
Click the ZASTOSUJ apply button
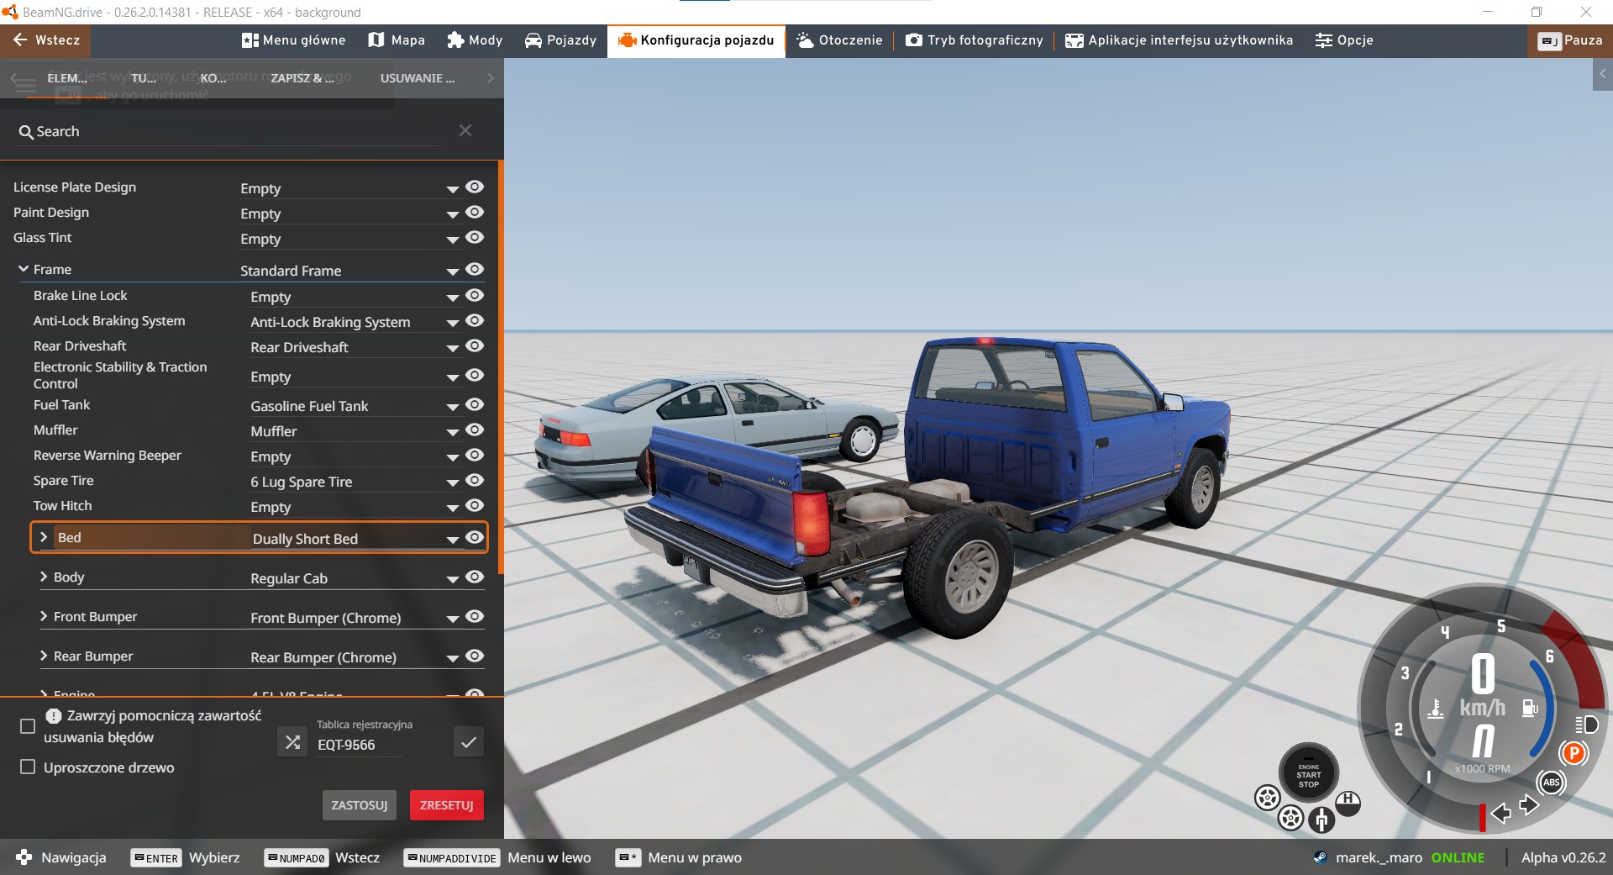pos(360,805)
